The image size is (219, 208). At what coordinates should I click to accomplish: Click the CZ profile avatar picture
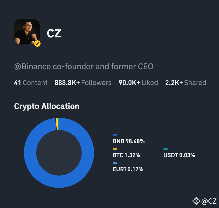pyautogui.click(x=27, y=32)
